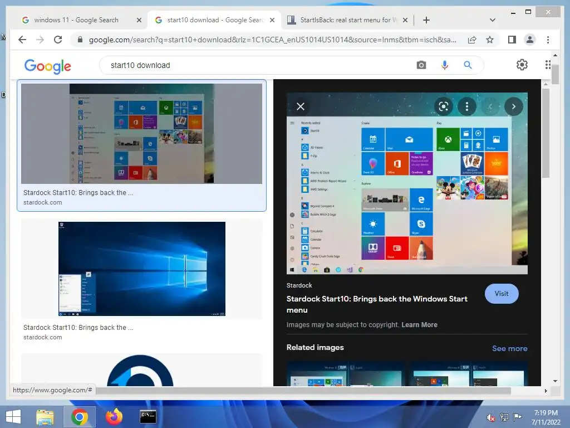This screenshot has height=428, width=570.
Task: Open the Action Center flag icon
Action: (x=518, y=417)
